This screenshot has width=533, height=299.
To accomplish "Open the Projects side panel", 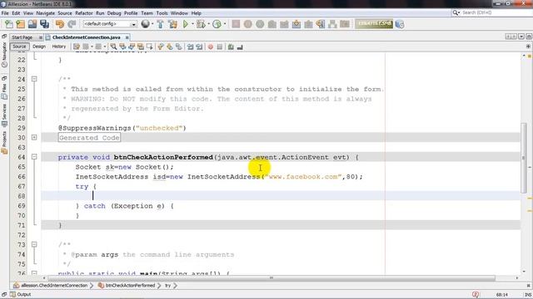I will click(x=4, y=143).
